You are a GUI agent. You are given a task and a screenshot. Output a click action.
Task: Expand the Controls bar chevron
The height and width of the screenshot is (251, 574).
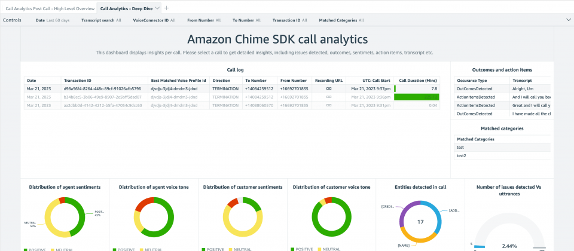[568, 20]
